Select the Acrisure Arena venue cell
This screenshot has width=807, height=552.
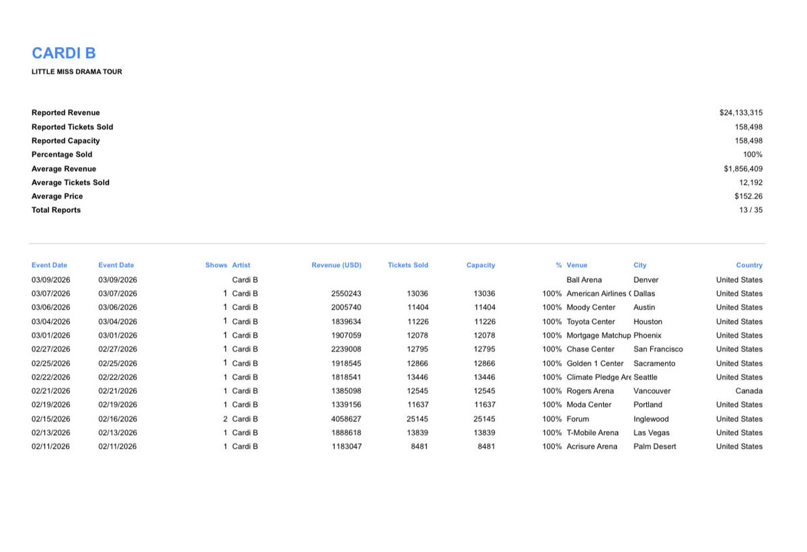tap(592, 446)
